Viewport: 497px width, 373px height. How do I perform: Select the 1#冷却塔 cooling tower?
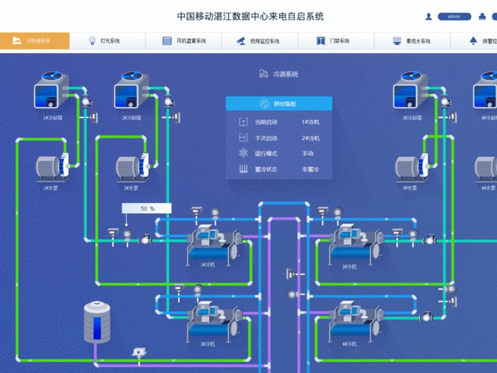[51, 90]
